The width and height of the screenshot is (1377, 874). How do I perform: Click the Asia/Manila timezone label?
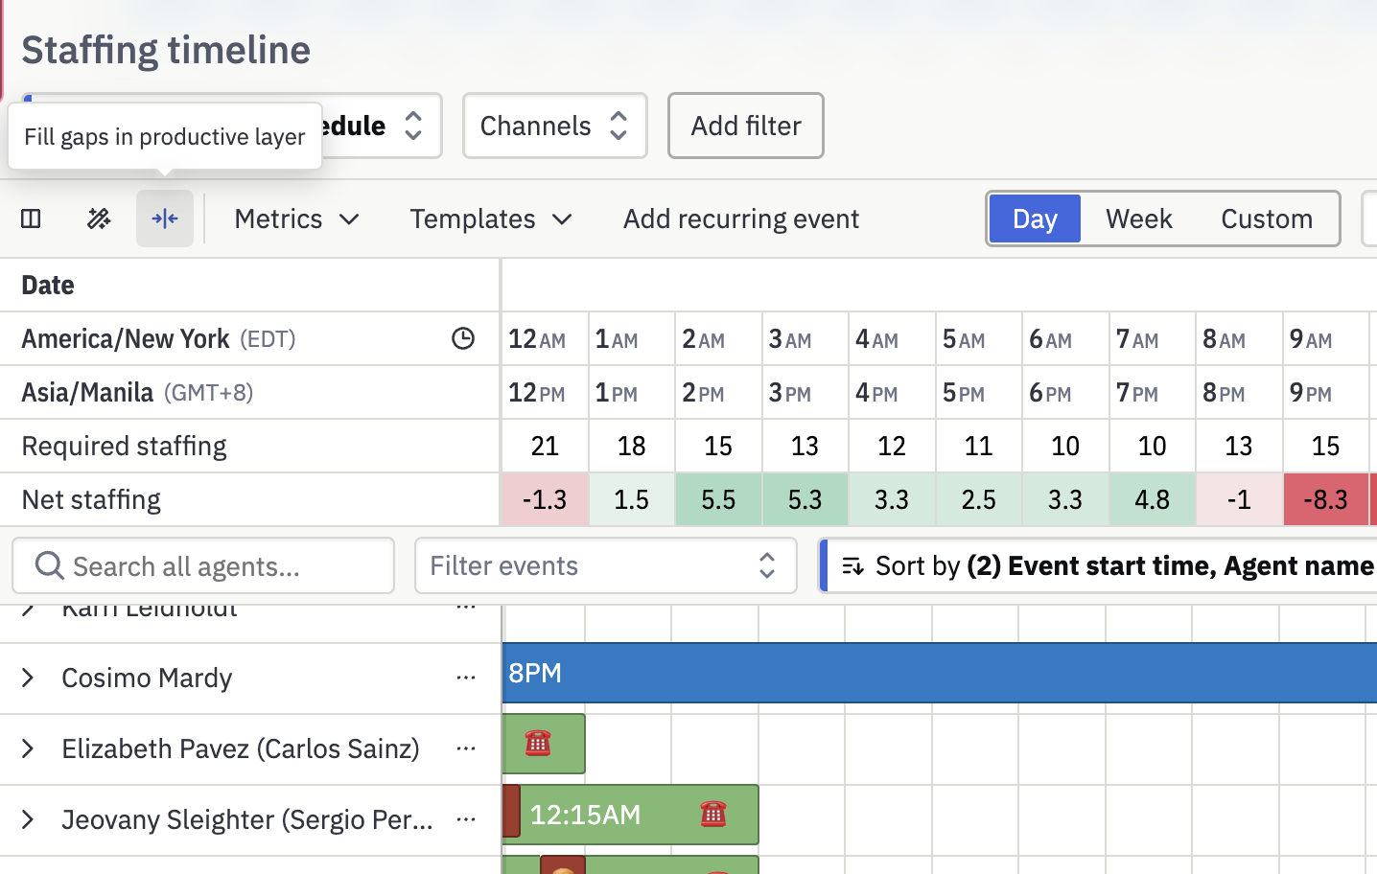[137, 392]
